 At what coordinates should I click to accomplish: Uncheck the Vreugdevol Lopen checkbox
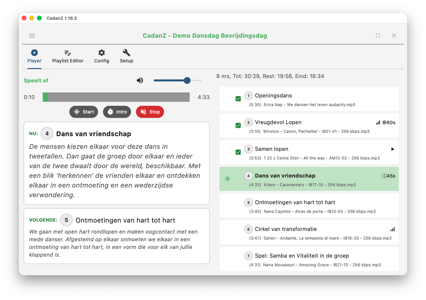pos(238,125)
